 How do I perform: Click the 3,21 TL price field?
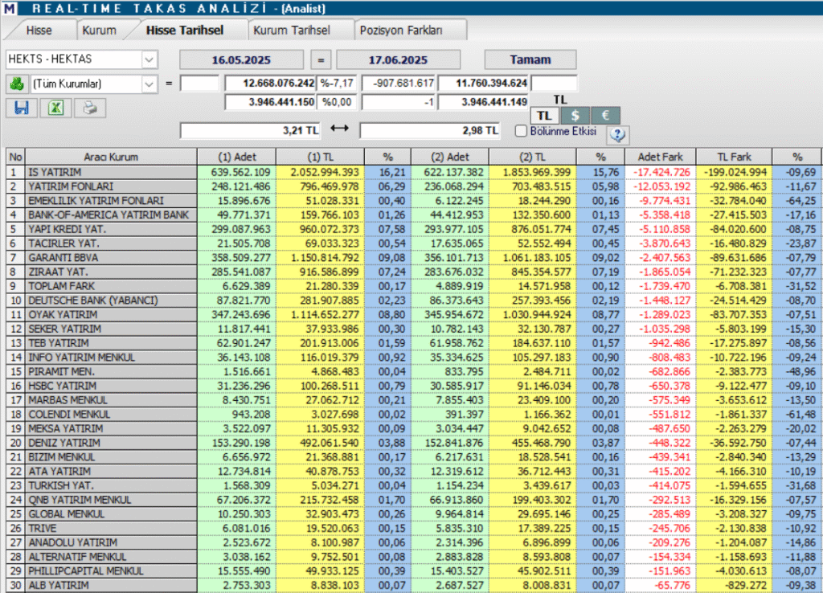(251, 131)
